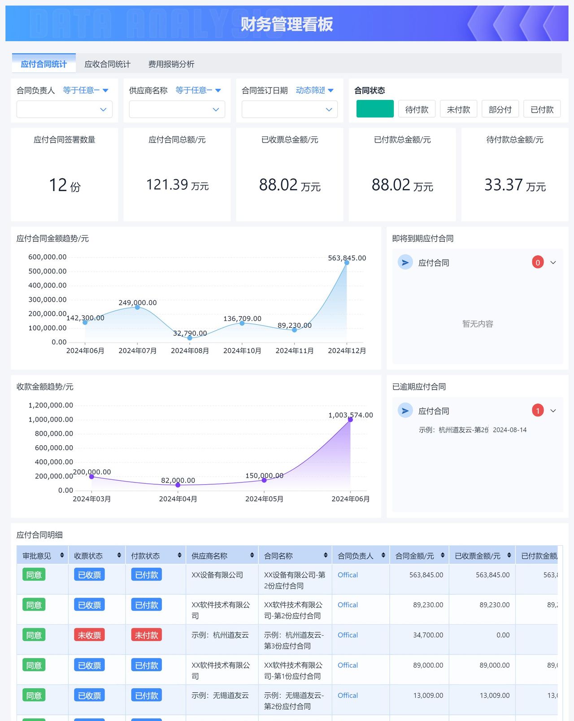Click the 待付款总金额 33.37 万元 card
The height and width of the screenshot is (721, 574).
pos(515,174)
